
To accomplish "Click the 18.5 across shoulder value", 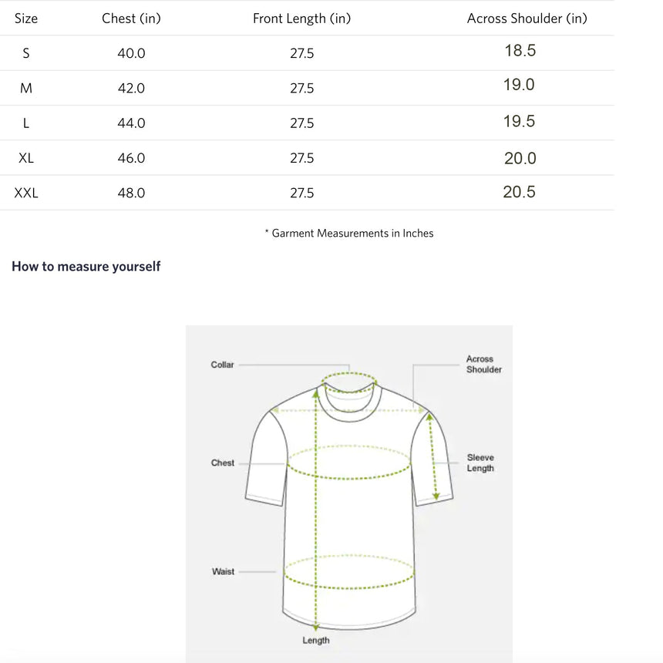I will [x=520, y=51].
